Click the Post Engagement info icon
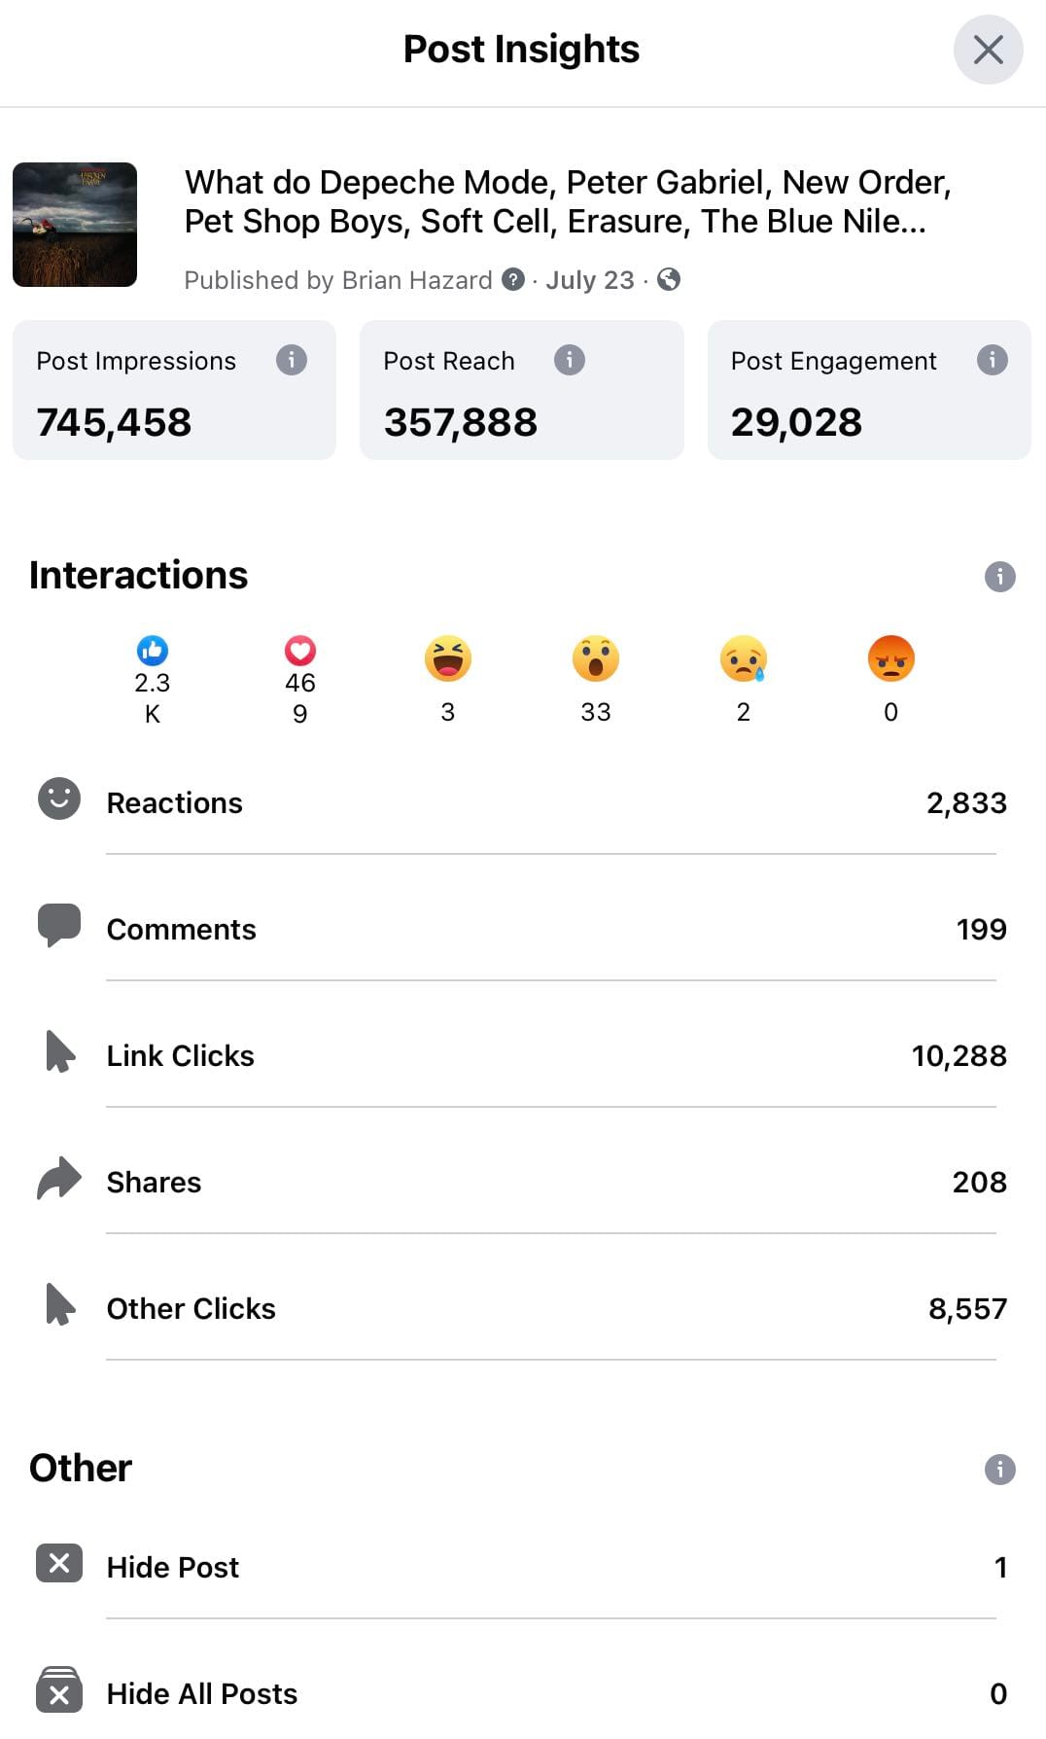Image resolution: width=1046 pixels, height=1739 pixels. pyautogui.click(x=992, y=360)
